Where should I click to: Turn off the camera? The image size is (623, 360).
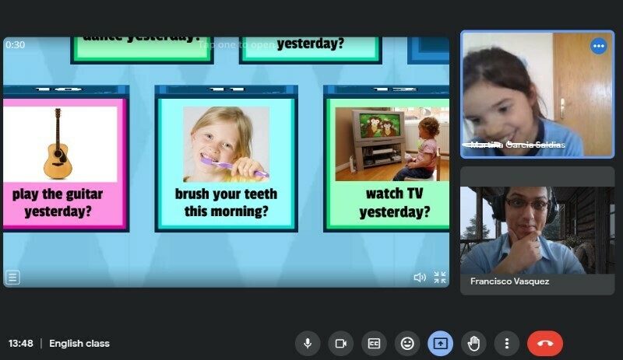[x=340, y=343]
